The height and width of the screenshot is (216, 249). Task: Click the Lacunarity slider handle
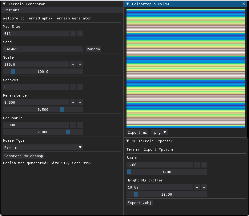pyautogui.click(x=68, y=132)
